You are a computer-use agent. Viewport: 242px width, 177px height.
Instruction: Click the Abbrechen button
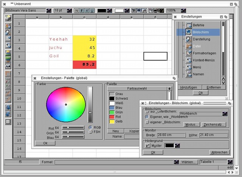[x=219, y=152]
